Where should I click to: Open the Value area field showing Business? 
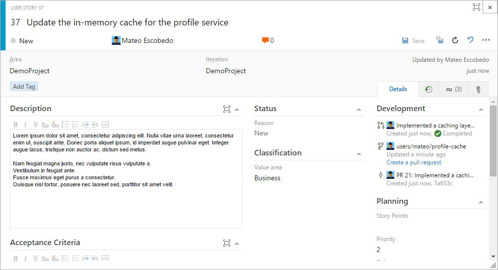coord(267,178)
